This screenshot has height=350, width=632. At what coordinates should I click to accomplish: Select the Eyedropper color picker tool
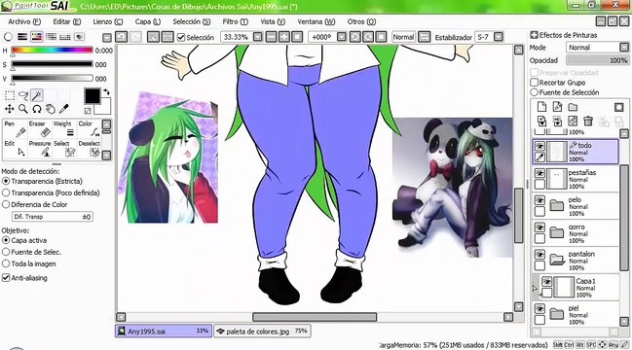click(63, 109)
